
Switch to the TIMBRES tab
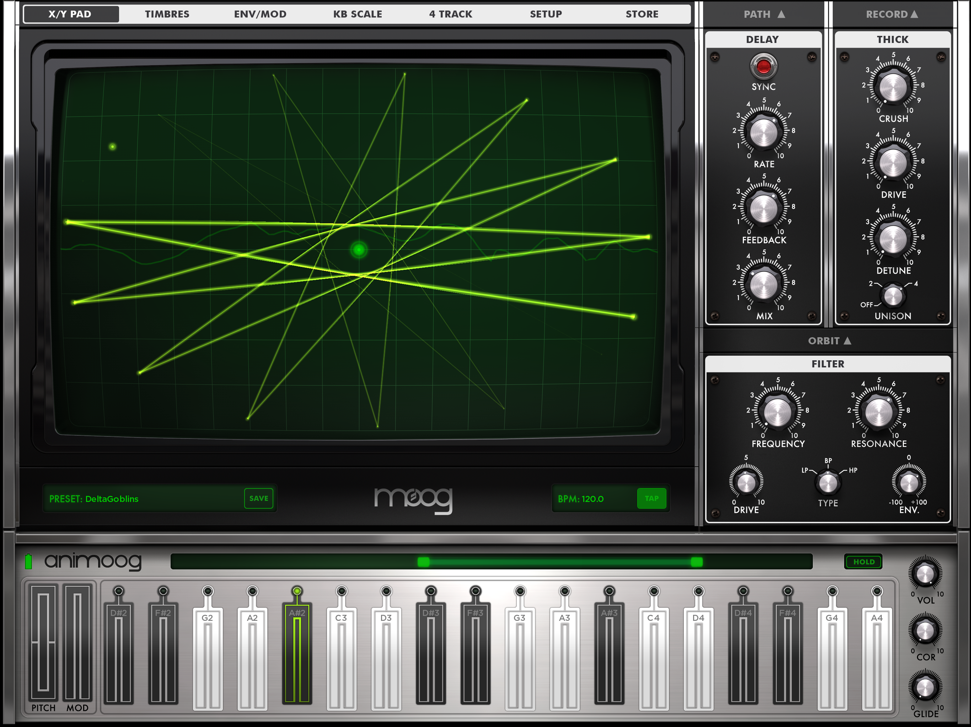pos(167,14)
